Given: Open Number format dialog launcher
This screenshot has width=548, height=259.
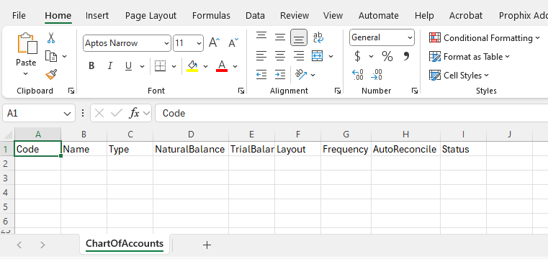Looking at the screenshot, I should [x=415, y=91].
